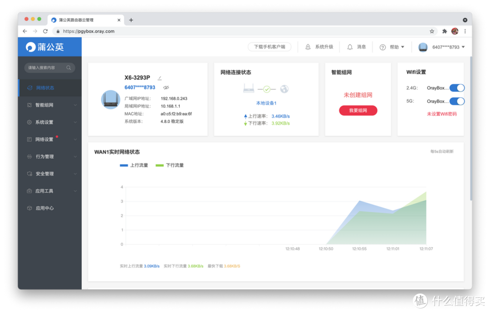Bookmark this page with star icon
Viewport: 490px width, 313px height.
432,31
